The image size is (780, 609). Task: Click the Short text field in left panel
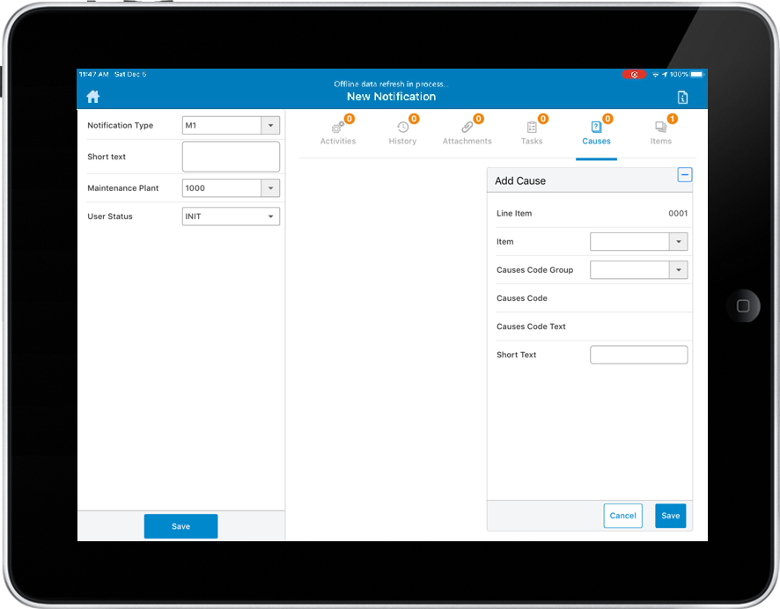click(x=231, y=157)
